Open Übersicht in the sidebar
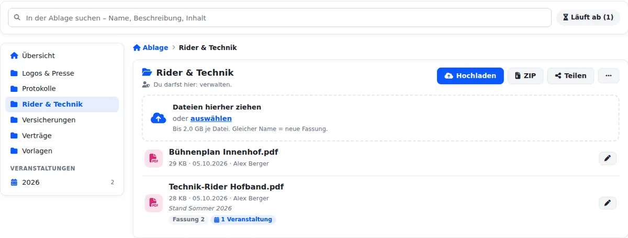The height and width of the screenshot is (238, 628). pos(62,55)
